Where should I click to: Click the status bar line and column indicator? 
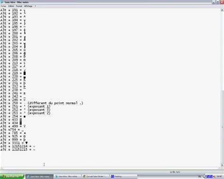[175, 172]
